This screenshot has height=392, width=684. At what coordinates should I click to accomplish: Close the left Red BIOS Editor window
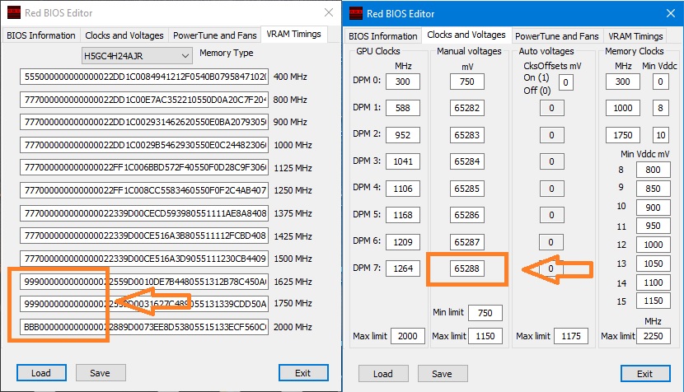[x=329, y=12]
